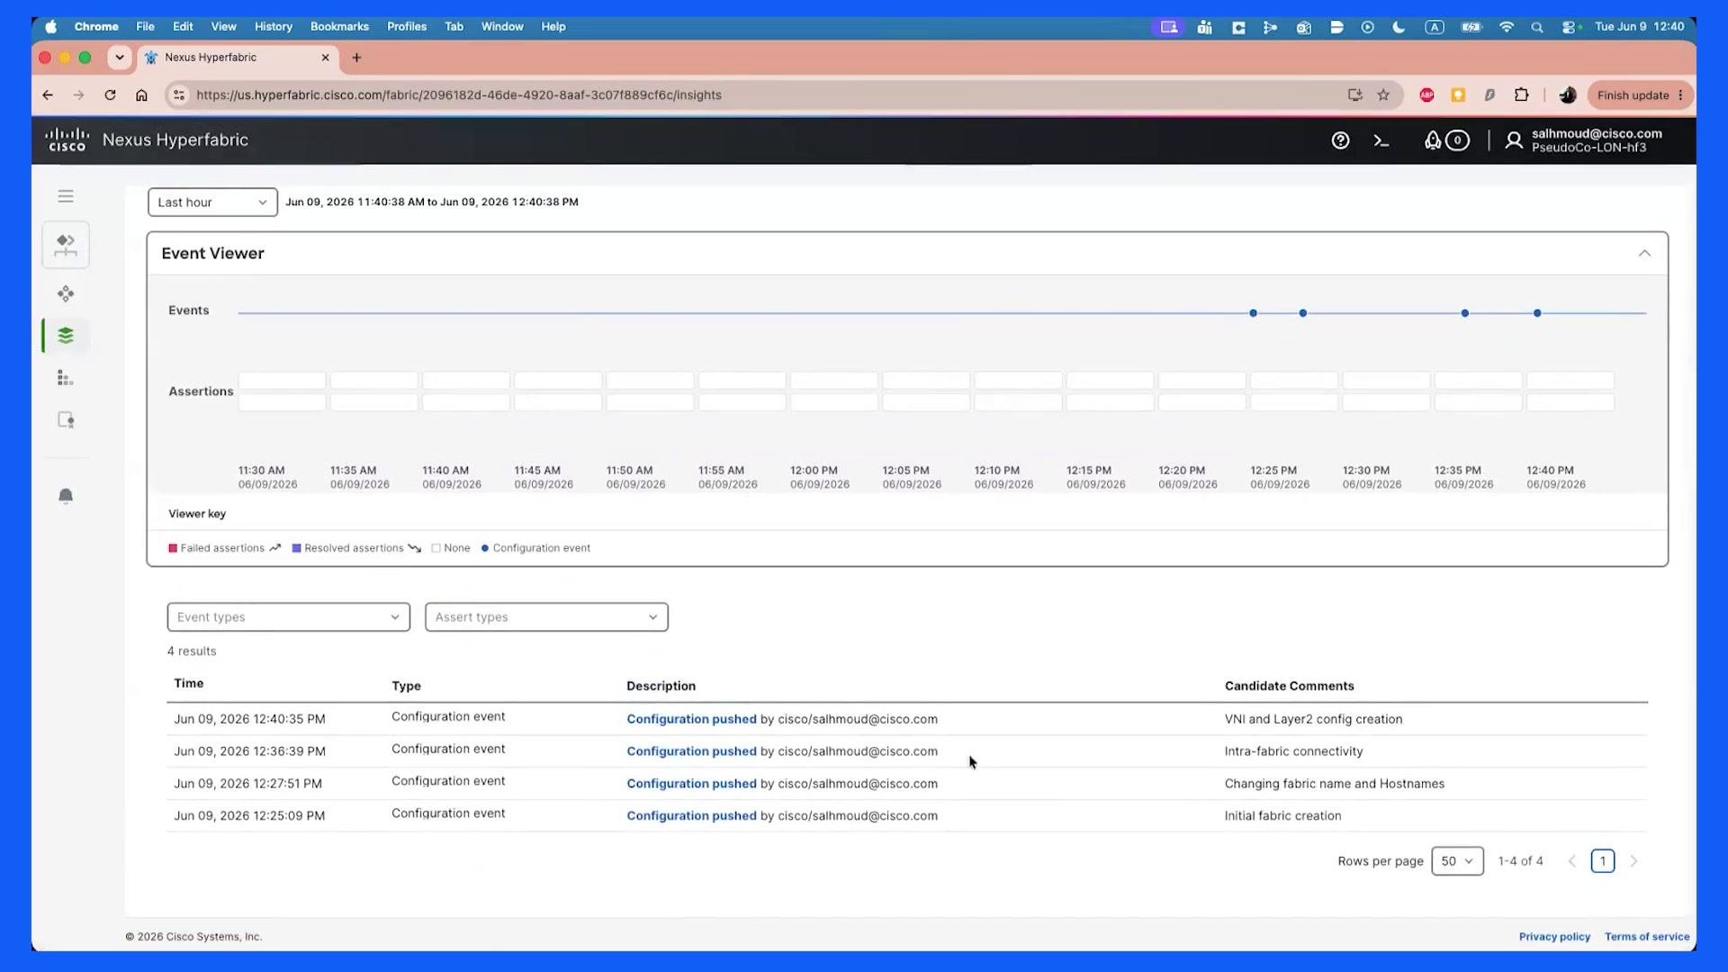Launch the command prompt terminal icon
This screenshot has width=1728, height=972.
click(1381, 140)
